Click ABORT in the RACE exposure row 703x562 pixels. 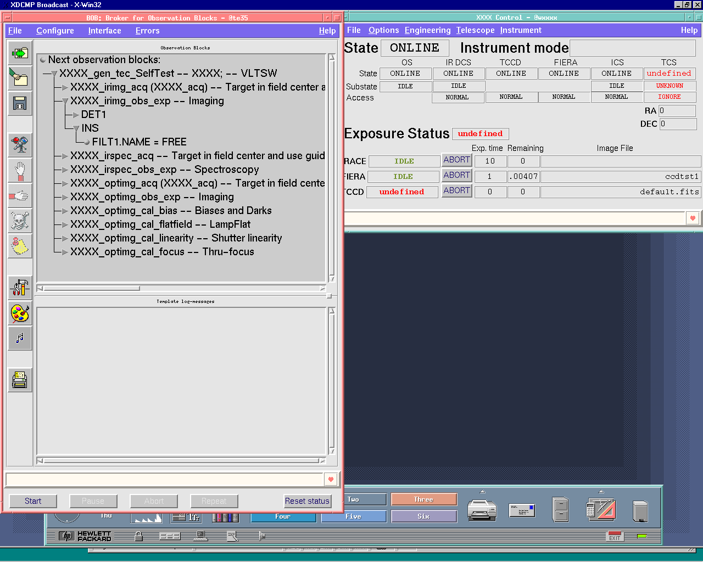coord(457,160)
